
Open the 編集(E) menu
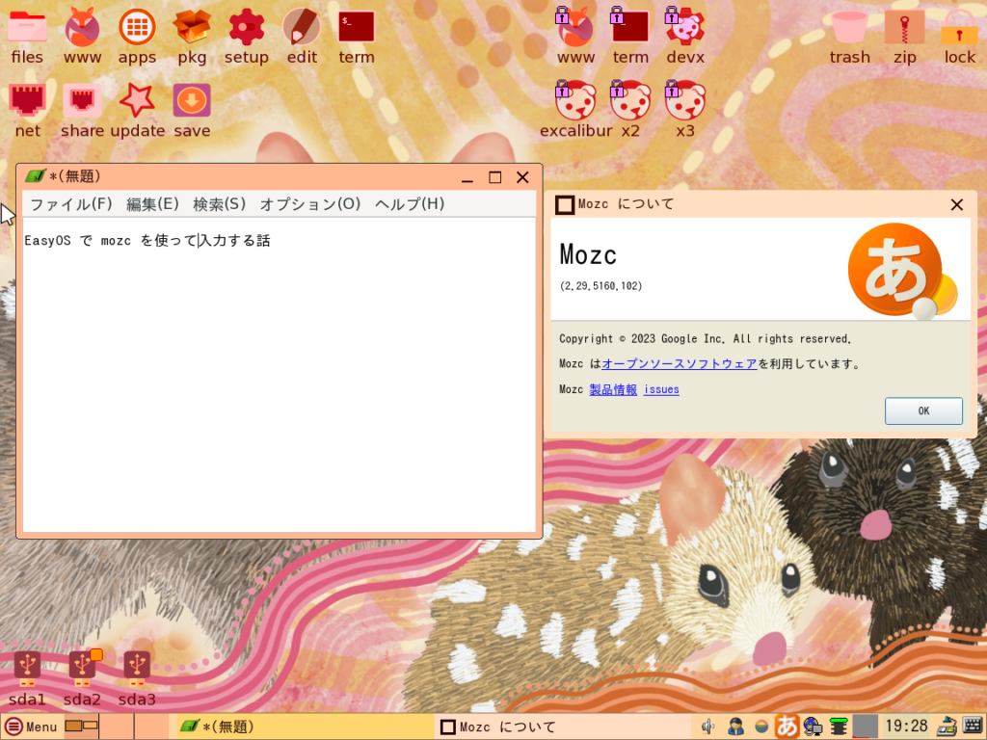pos(152,204)
